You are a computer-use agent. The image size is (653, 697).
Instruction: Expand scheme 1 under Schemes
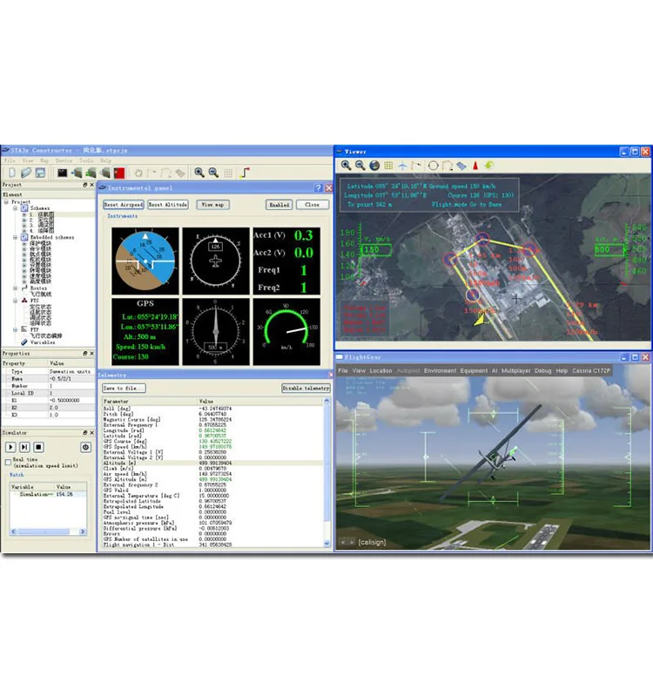coord(24,214)
